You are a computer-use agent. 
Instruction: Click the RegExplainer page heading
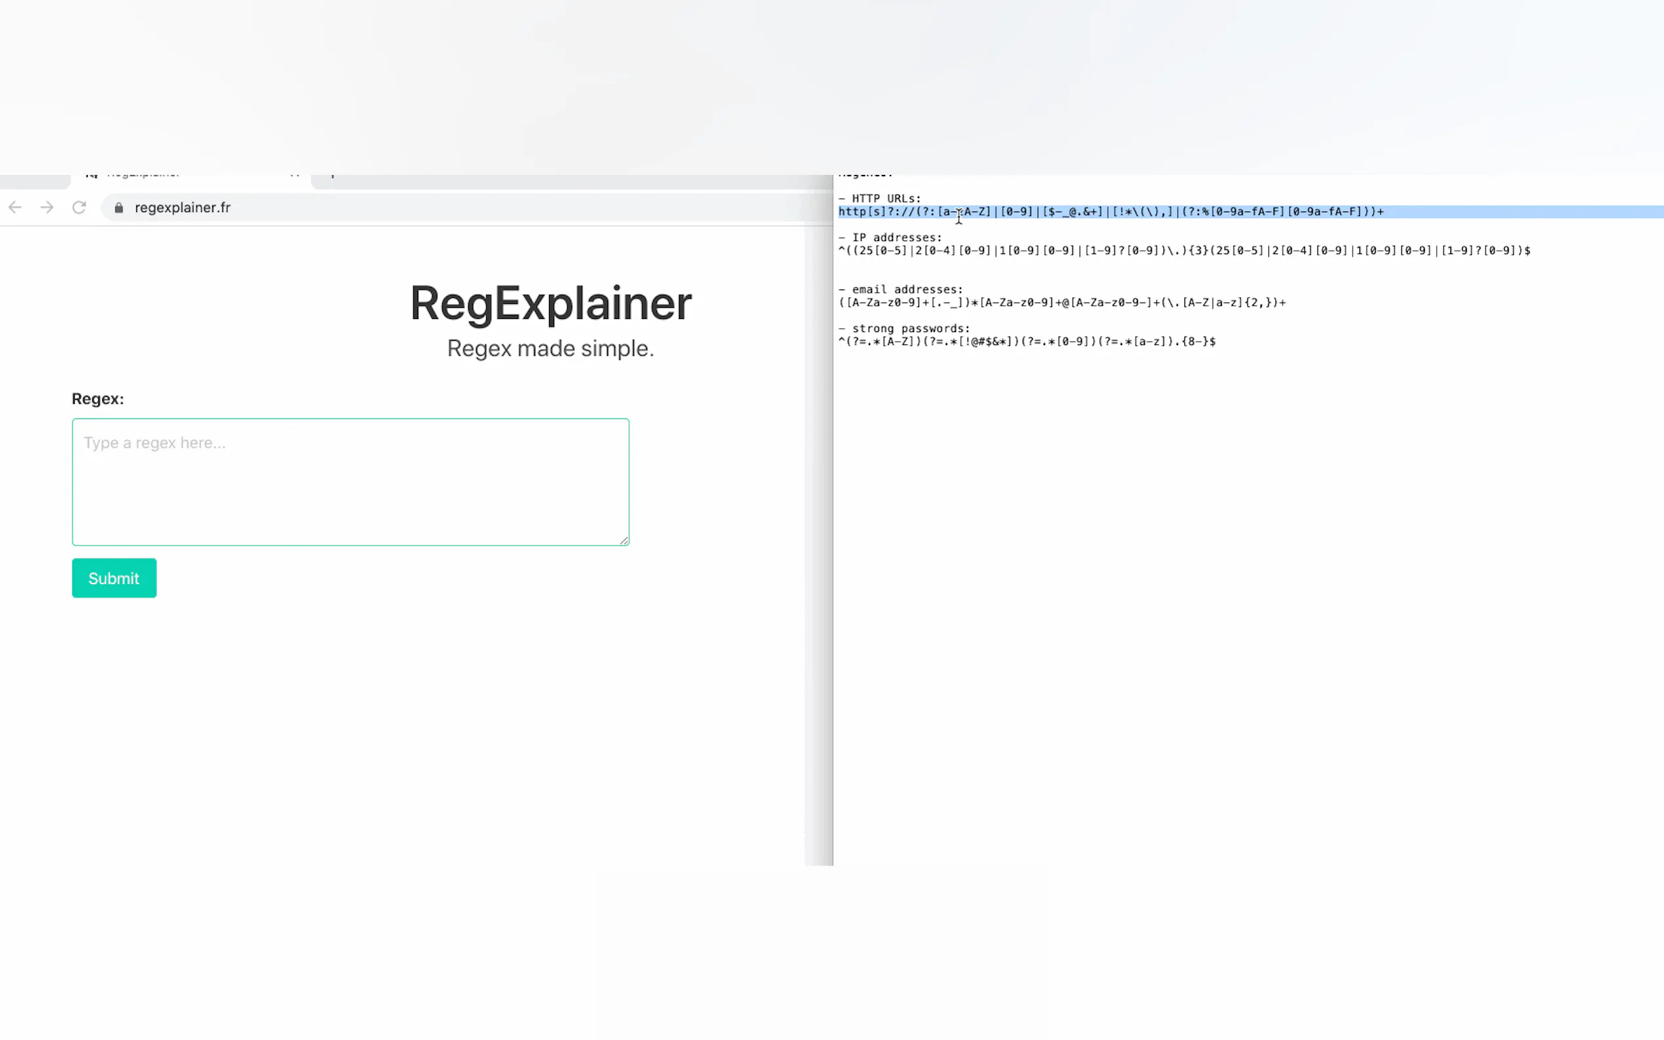pos(550,303)
